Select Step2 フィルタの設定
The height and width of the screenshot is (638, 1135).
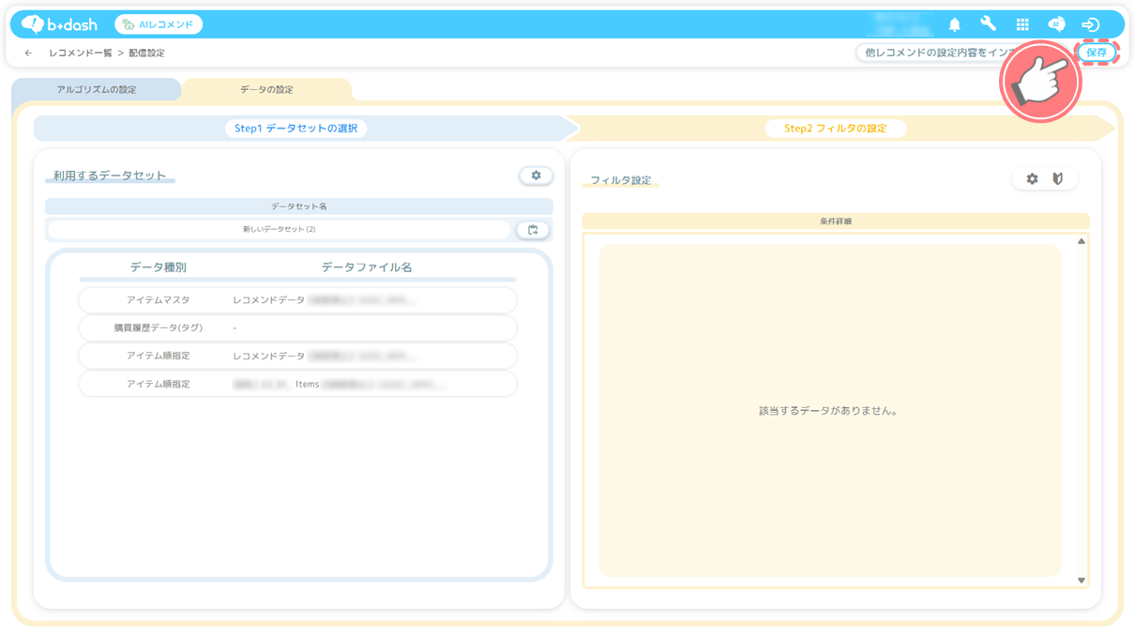coord(835,129)
